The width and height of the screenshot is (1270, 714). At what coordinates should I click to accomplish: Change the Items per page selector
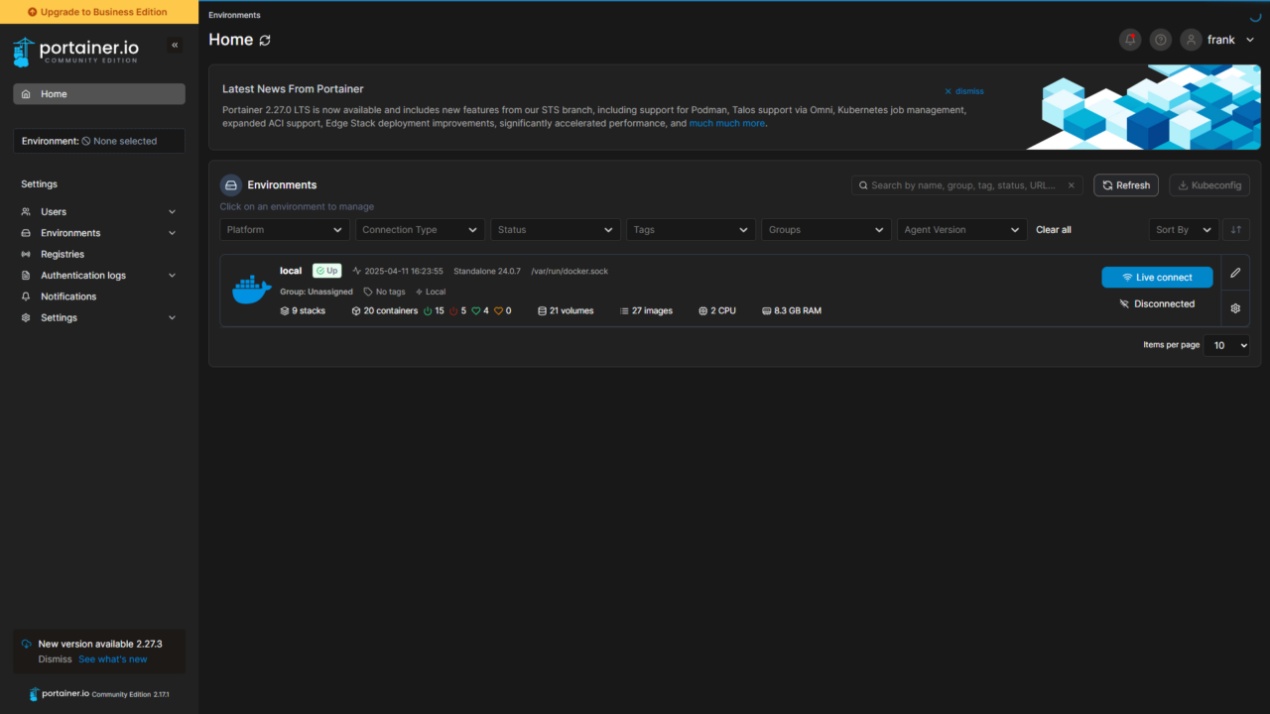[x=1226, y=346]
